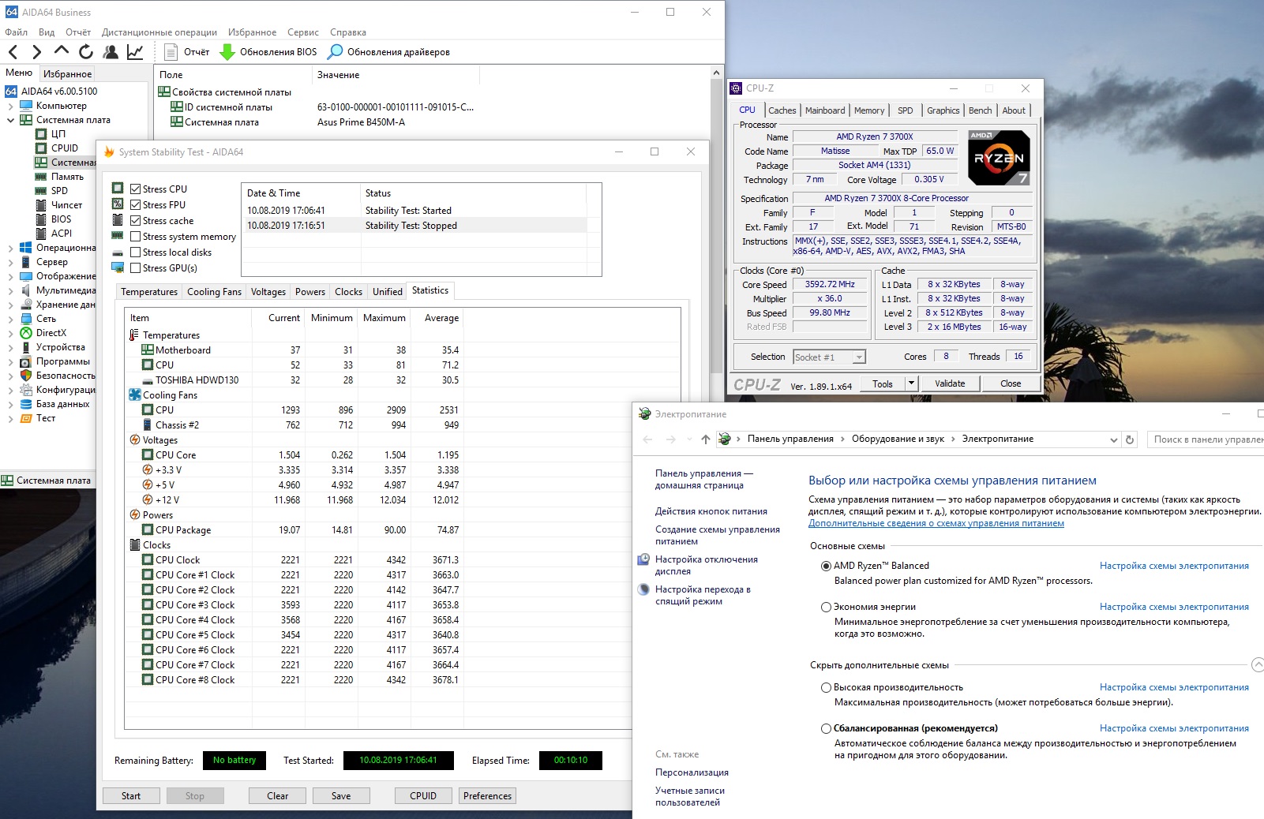Open the graph chart icon in AIDA64 toolbar

pos(135,52)
